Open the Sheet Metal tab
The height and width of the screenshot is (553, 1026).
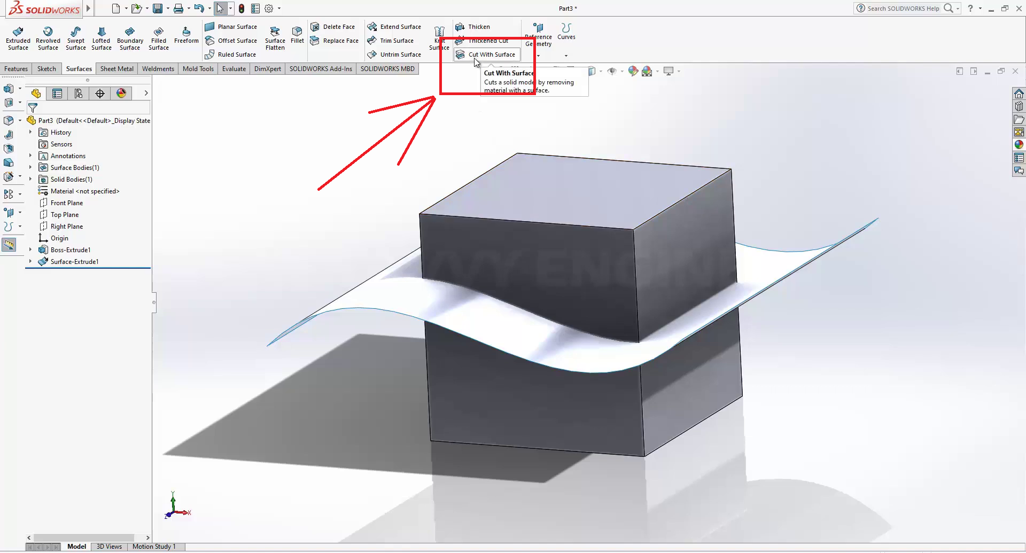pos(116,69)
